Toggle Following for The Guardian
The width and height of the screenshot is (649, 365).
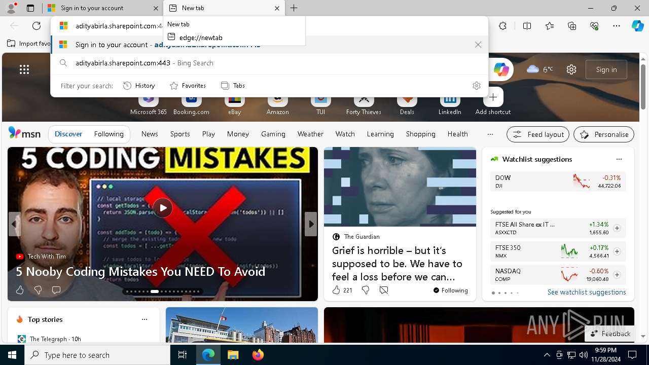(x=450, y=290)
